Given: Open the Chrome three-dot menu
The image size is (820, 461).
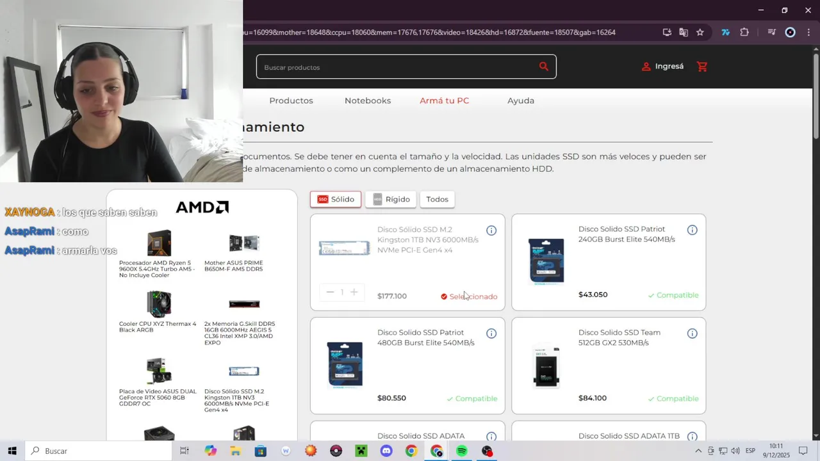Looking at the screenshot, I should pos(808,32).
